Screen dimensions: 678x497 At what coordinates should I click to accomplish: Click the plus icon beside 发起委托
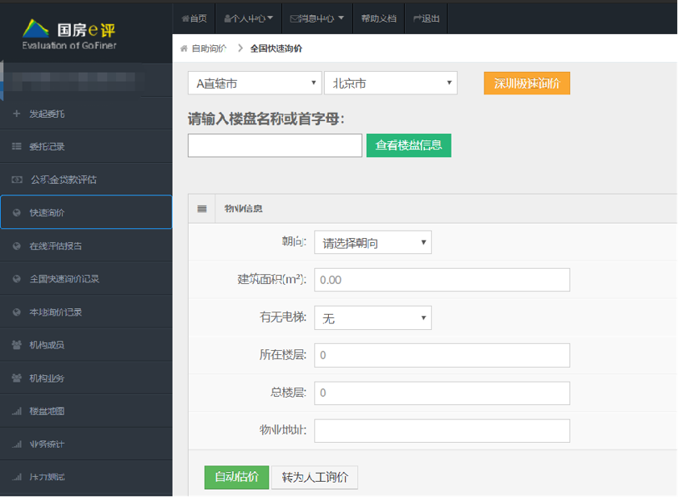16,114
